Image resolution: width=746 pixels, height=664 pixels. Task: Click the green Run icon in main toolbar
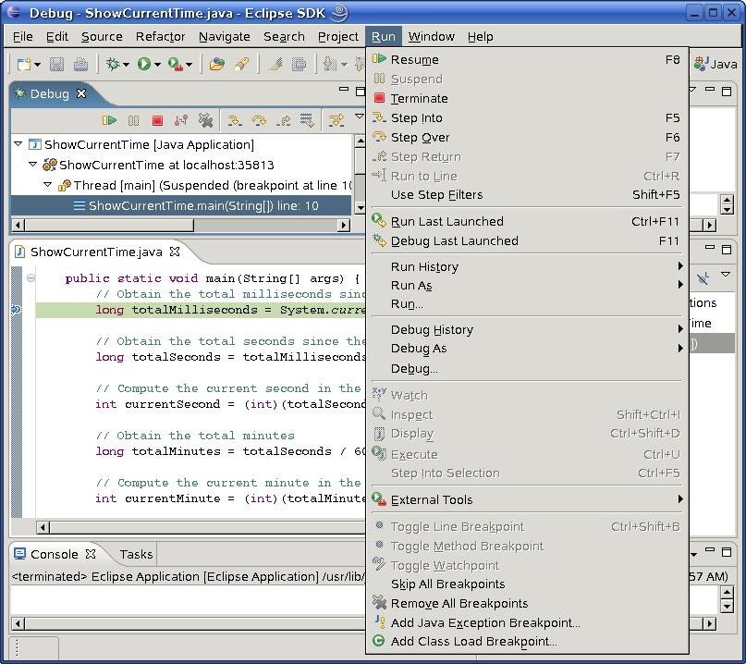point(143,64)
